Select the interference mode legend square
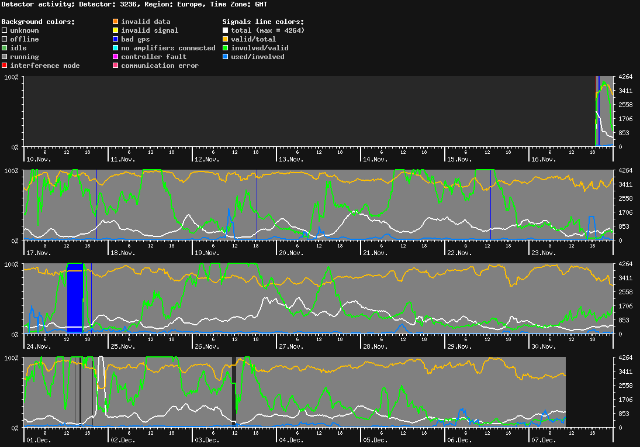Screen dimensions: 640x447 [4, 66]
